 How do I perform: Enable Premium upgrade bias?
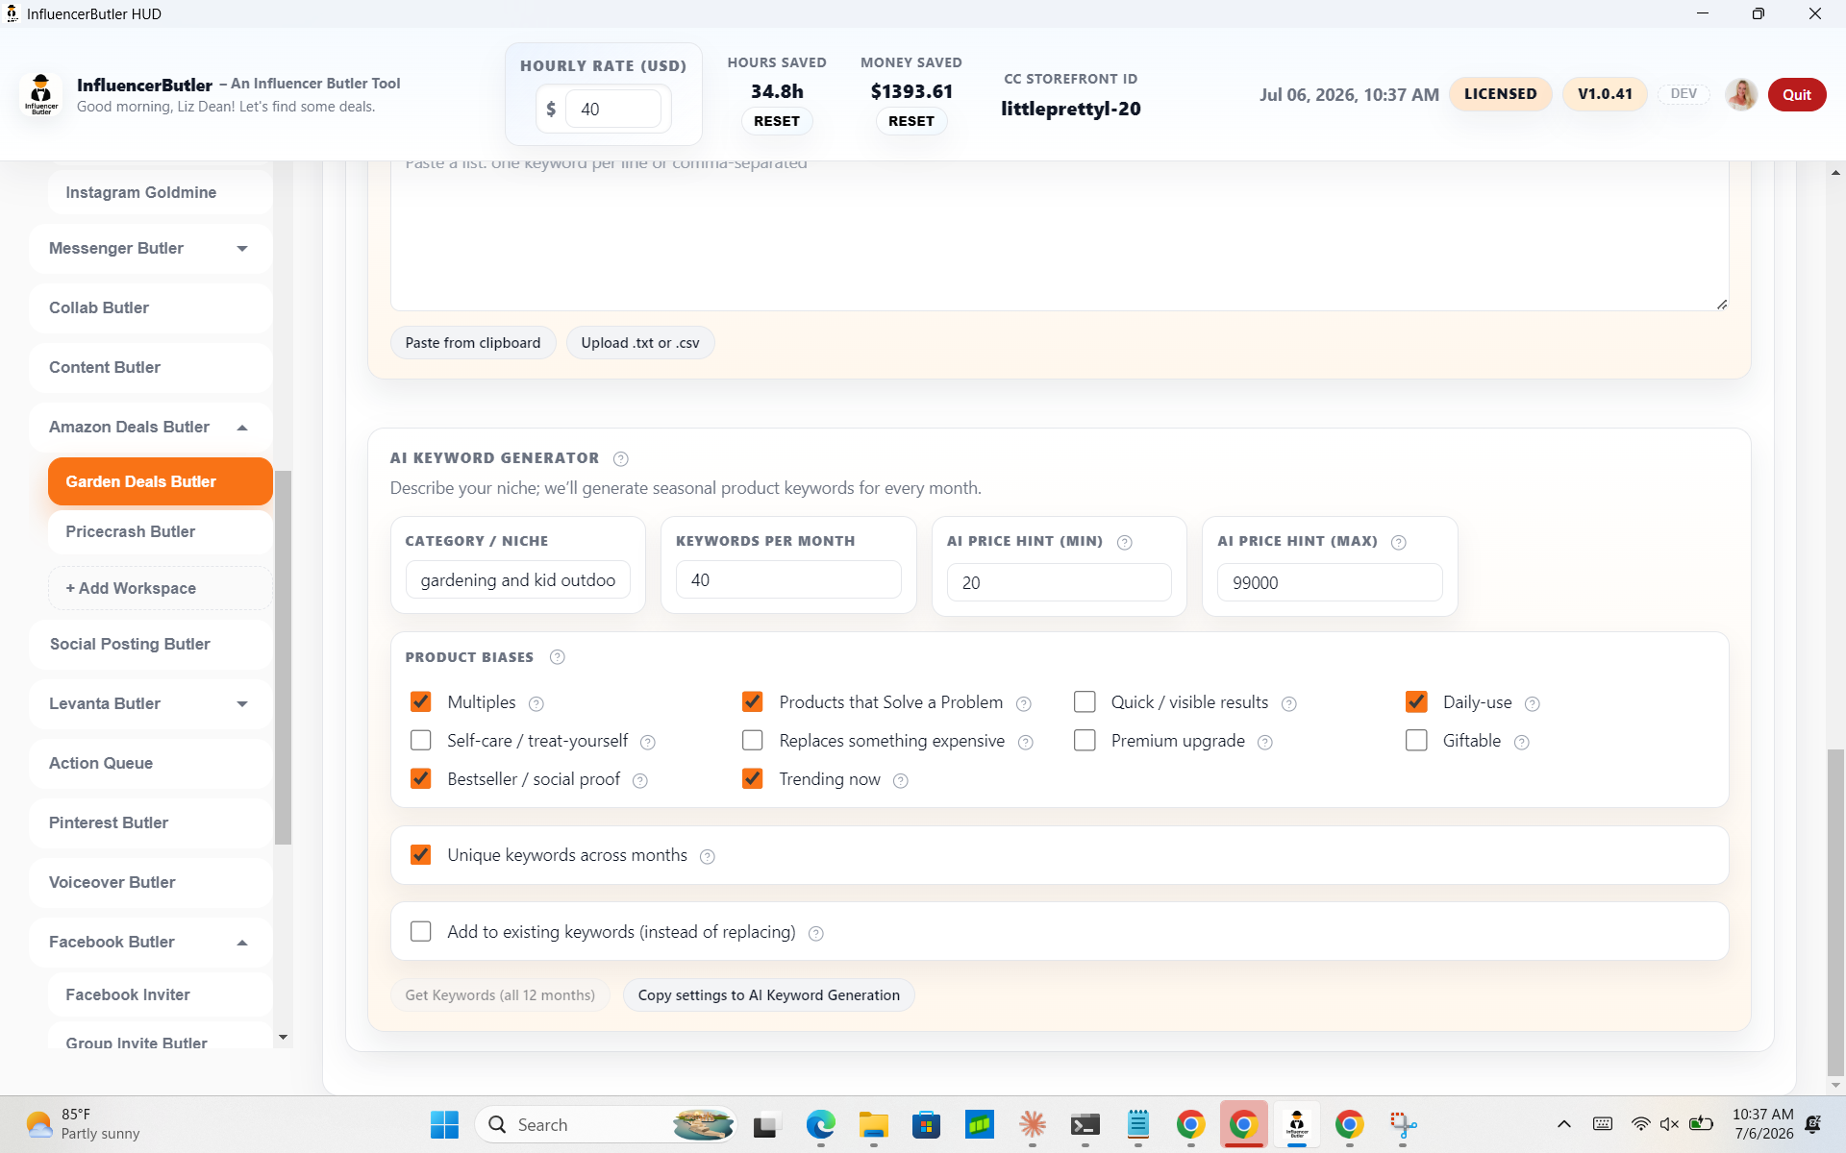tap(1085, 741)
